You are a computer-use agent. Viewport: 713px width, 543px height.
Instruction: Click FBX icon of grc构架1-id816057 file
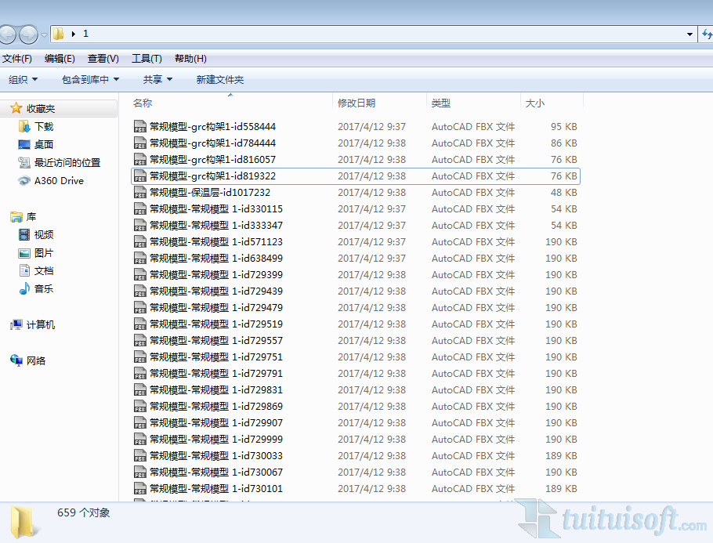pos(140,159)
